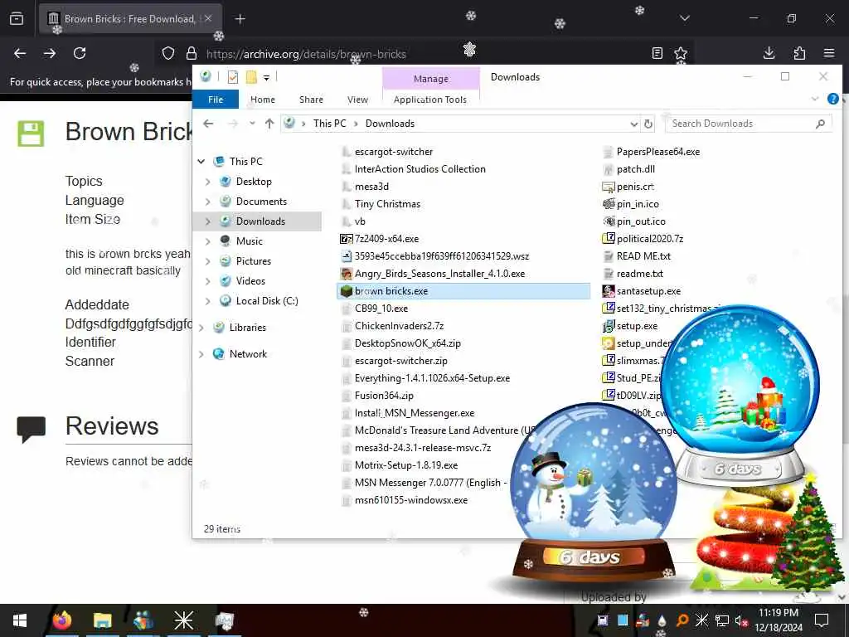Go up one folder level in Explorer

point(269,124)
